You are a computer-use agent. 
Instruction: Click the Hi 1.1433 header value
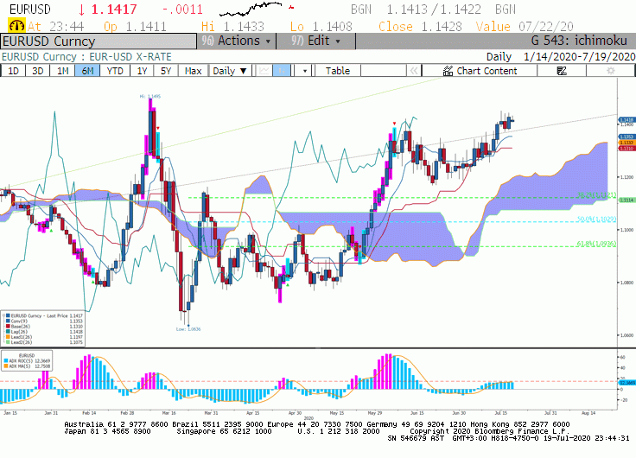click(232, 27)
